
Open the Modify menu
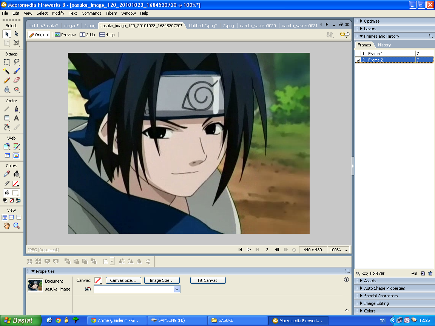point(58,13)
